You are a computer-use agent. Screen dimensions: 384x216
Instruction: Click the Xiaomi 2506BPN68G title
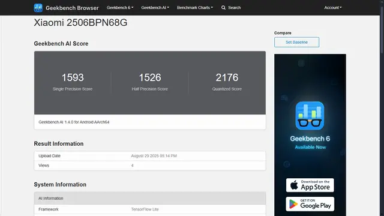(80, 23)
